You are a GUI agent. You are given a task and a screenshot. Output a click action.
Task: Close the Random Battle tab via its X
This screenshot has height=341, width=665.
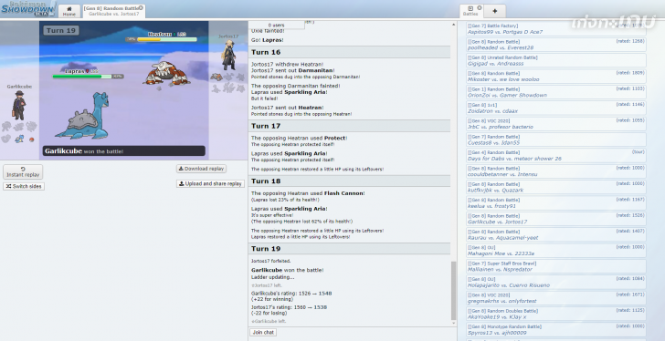coord(141,7)
